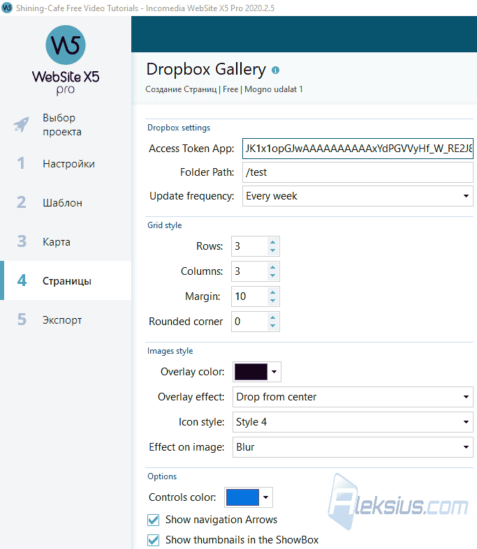477x549 pixels.
Task: Increase Rows value with up arrow
Action: 272,242
